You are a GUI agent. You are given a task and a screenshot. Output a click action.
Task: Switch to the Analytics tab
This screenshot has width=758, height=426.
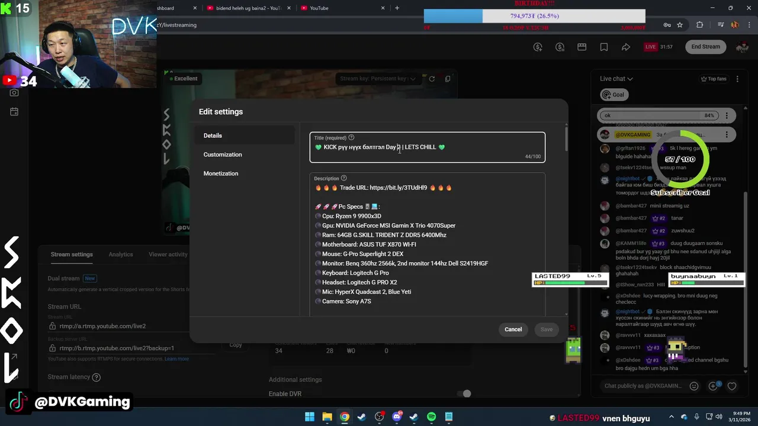point(121,254)
